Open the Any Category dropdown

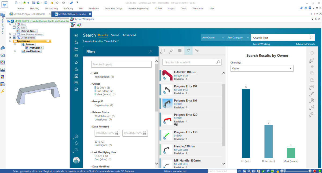click(x=238, y=38)
